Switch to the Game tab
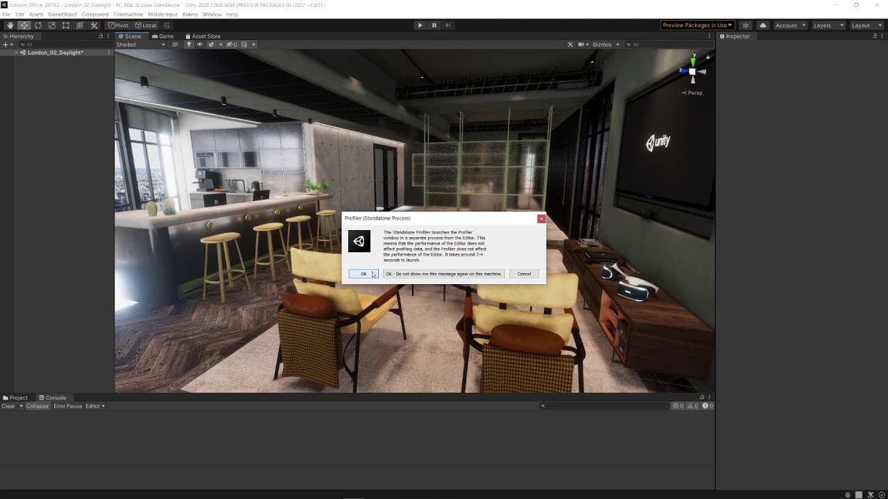 (x=163, y=36)
